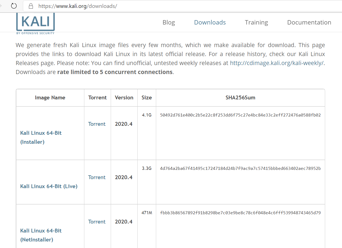Click the 'rate limited to 5 concurrent connections' text

click(115, 72)
